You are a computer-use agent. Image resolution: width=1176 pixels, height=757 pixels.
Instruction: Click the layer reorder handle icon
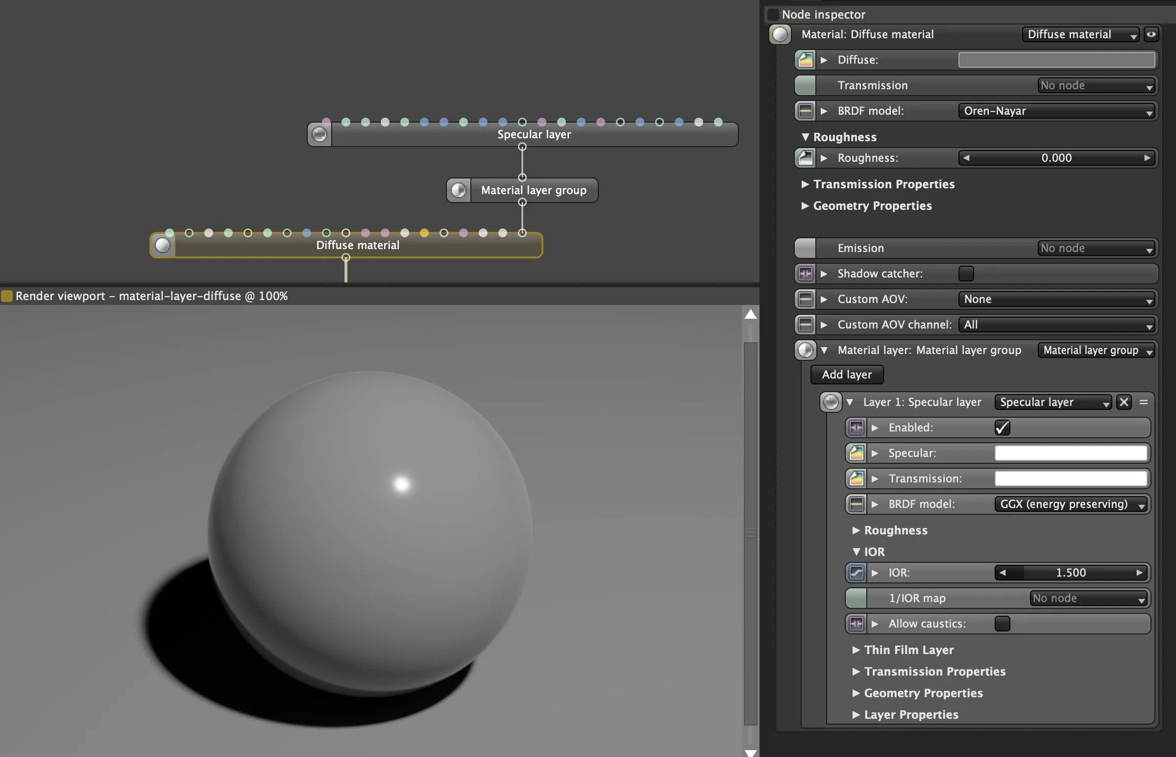click(1144, 402)
